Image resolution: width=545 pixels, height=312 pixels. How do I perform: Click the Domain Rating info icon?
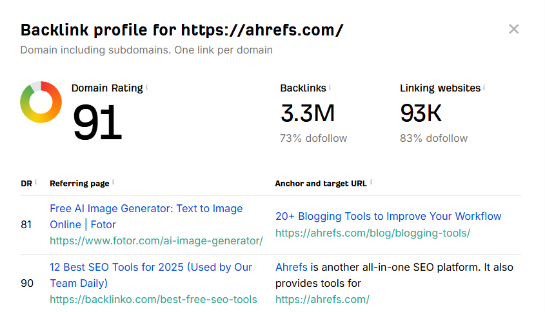146,87
